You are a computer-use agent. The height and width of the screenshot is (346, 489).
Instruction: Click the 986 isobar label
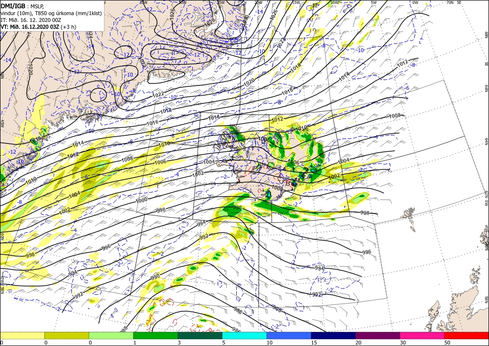[236, 330]
